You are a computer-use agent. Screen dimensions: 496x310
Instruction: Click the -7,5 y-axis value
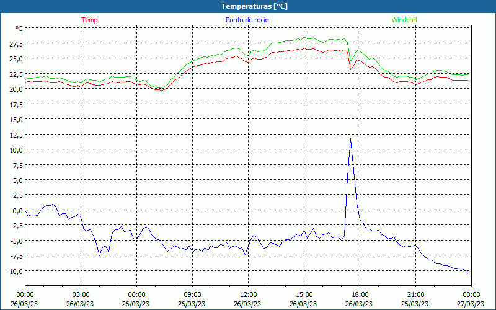pos(16,257)
